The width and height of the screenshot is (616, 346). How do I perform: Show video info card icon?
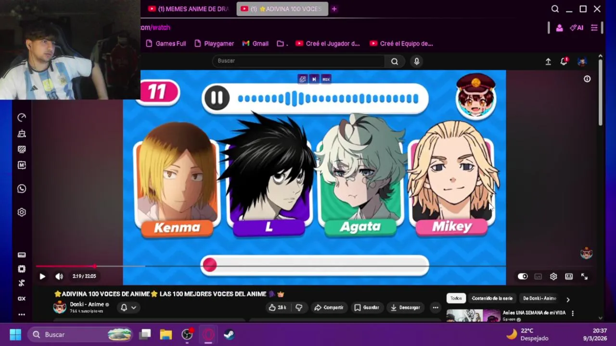pyautogui.click(x=587, y=79)
